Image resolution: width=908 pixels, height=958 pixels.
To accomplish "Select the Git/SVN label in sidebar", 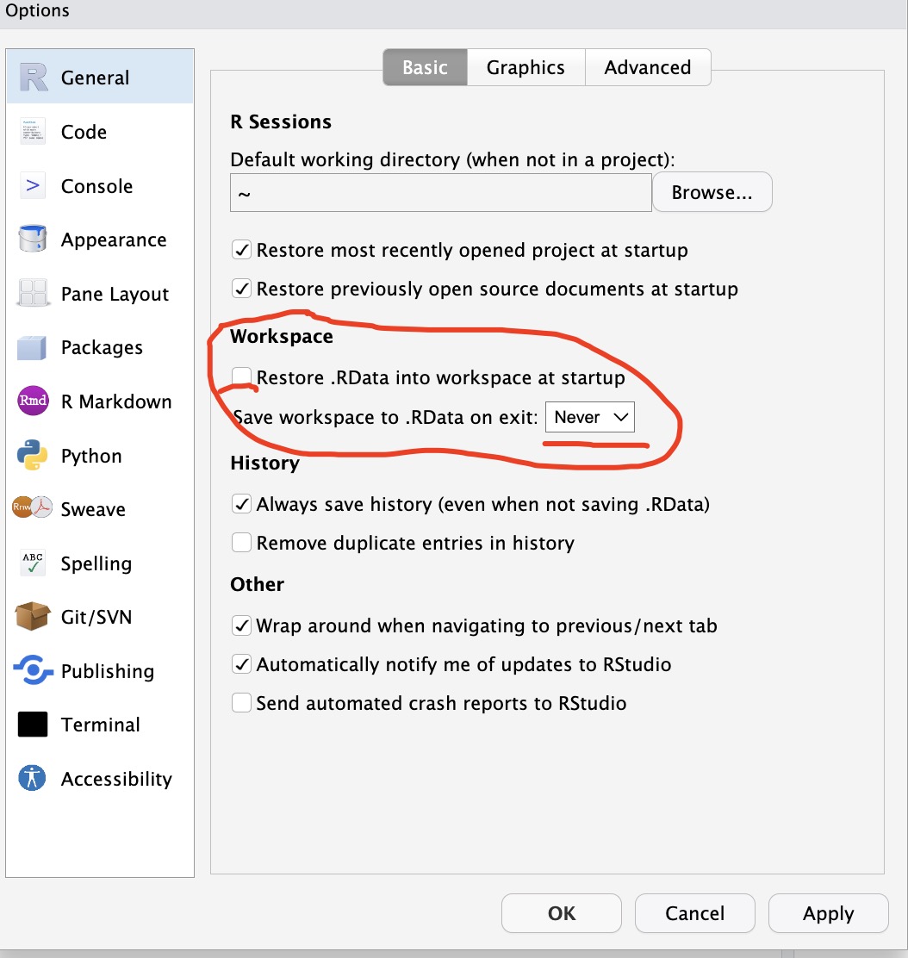I will pos(96,617).
